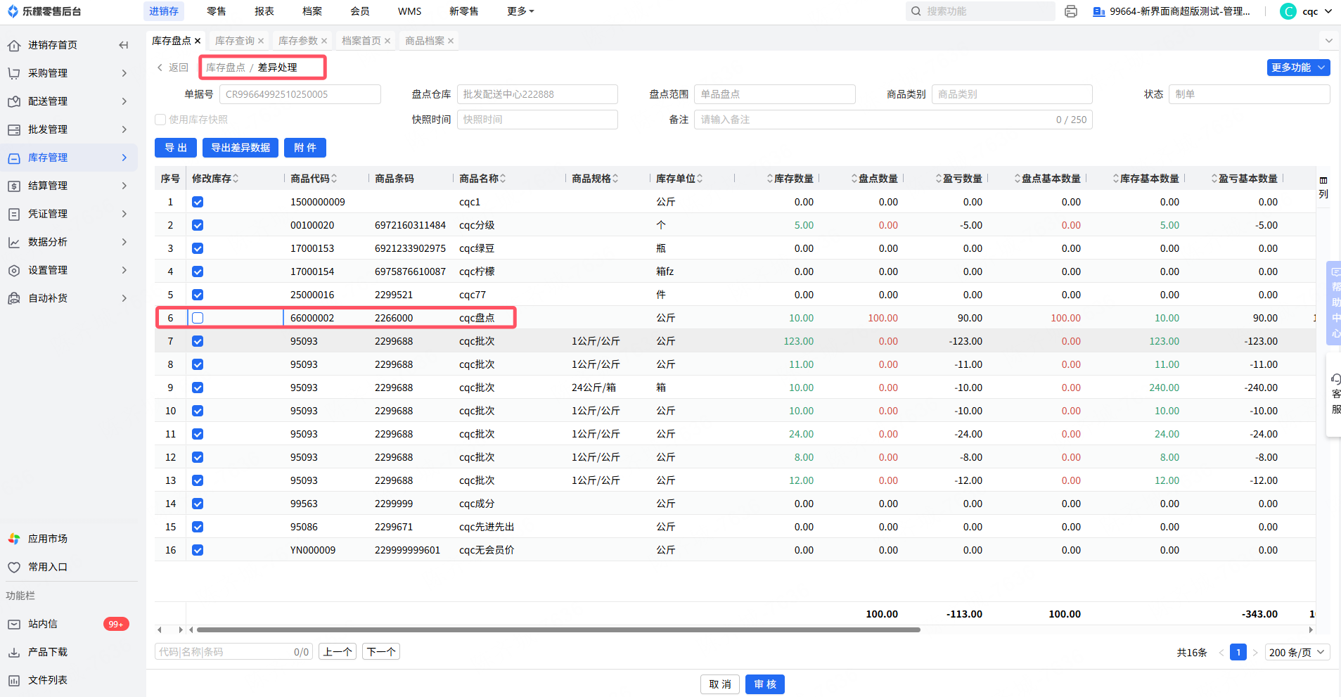Open 产品下载 from sidebar
Image resolution: width=1341 pixels, height=697 pixels.
(47, 652)
